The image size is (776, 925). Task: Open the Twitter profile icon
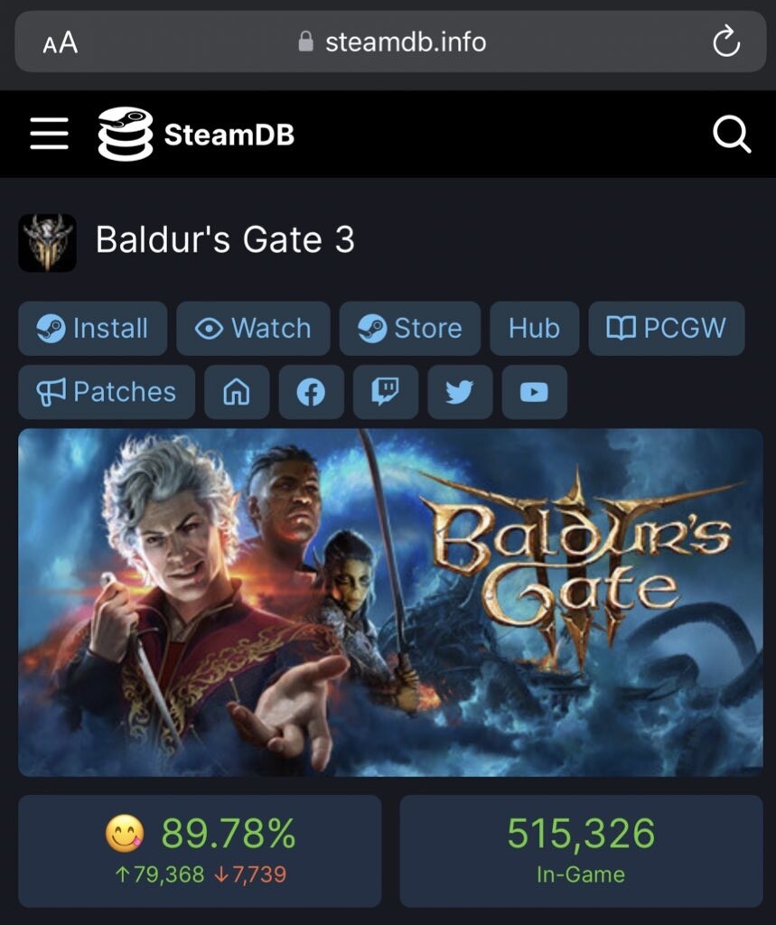click(x=460, y=392)
